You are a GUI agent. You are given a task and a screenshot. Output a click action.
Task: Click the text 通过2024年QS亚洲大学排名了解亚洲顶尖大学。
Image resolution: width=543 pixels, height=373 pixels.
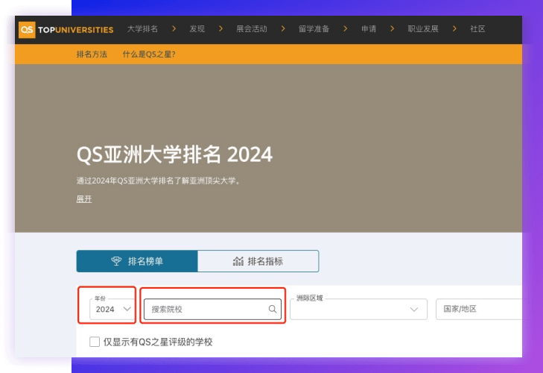coord(158,181)
